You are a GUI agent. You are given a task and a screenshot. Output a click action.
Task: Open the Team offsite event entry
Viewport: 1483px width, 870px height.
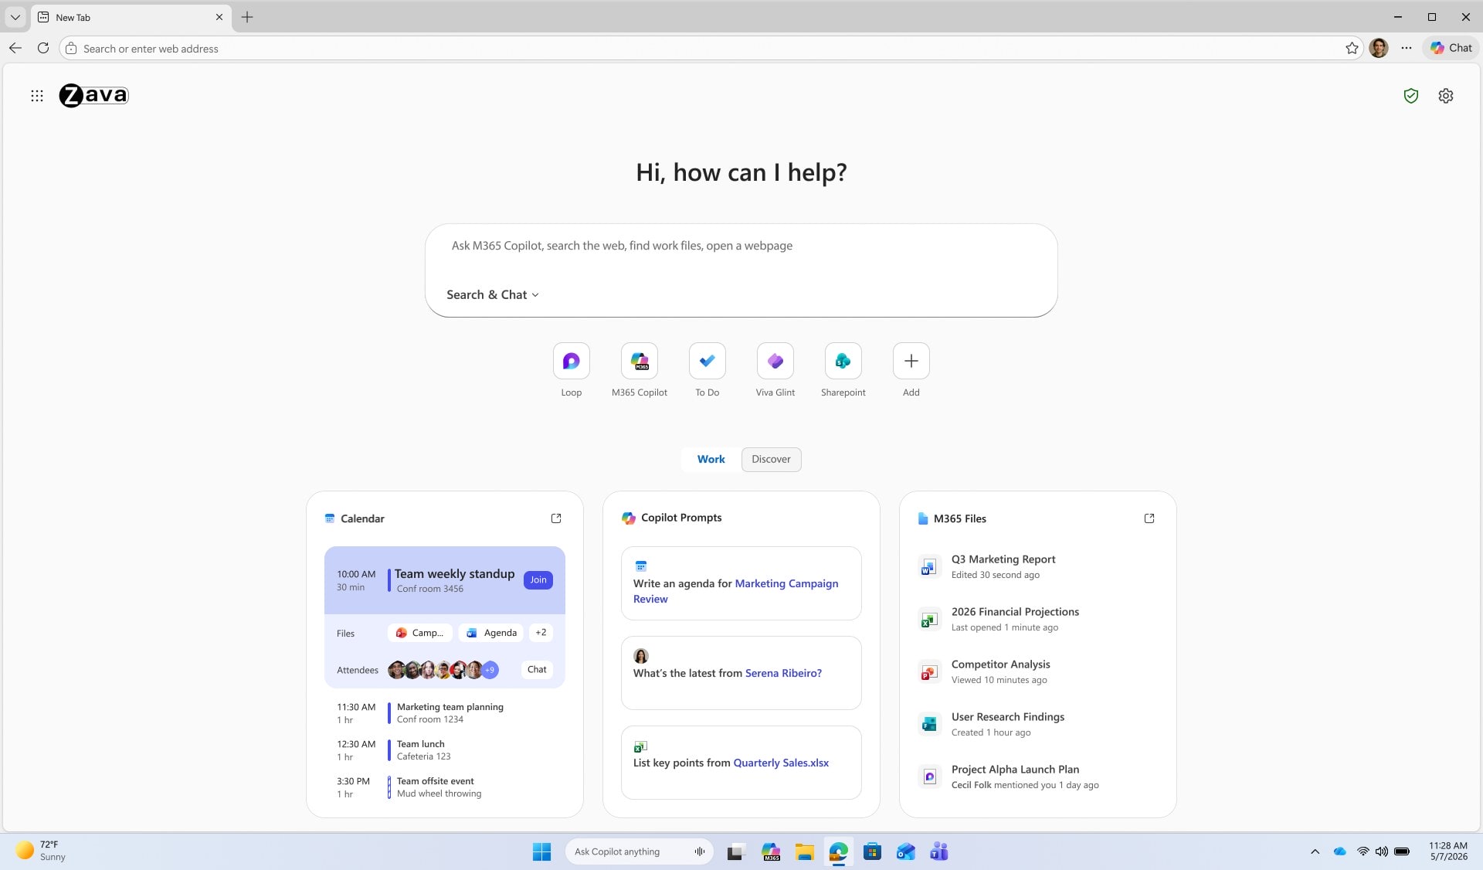tap(444, 787)
